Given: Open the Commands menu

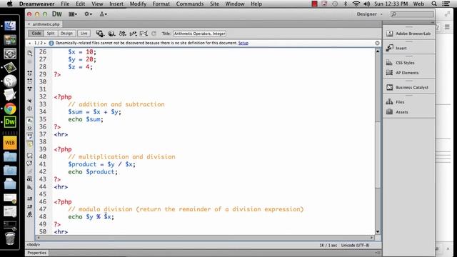Looking at the screenshot, I should (190, 4).
